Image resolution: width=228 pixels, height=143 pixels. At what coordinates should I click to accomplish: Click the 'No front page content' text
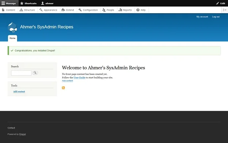85,74
